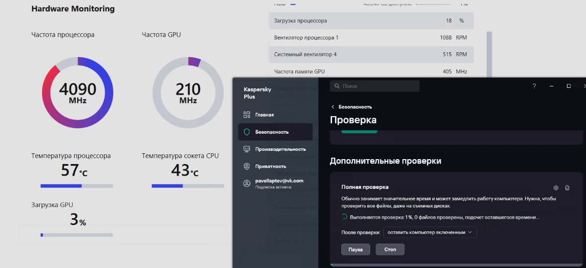
Task: Go back to Безопасность via breadcrumb
Action: pos(355,106)
